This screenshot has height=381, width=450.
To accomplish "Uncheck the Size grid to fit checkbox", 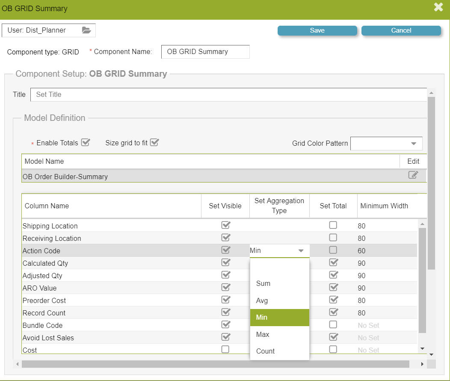I will 154,143.
